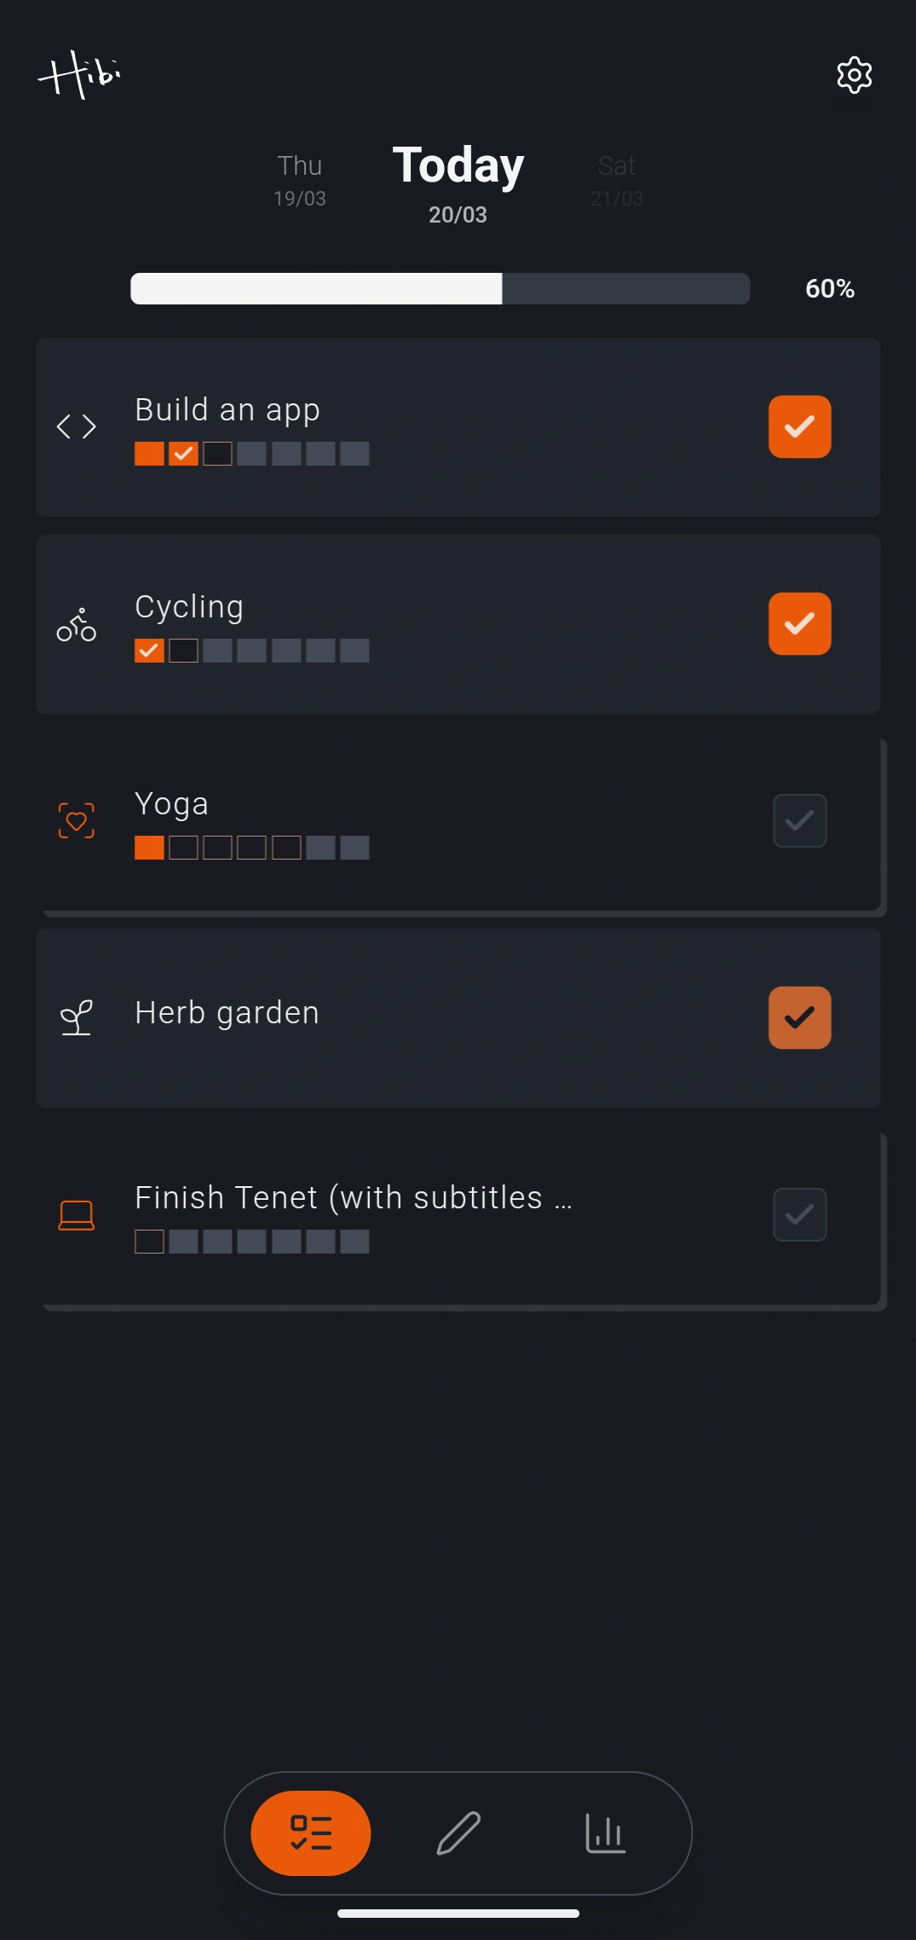Mark Yoga as done
The image size is (916, 1940).
(x=799, y=820)
